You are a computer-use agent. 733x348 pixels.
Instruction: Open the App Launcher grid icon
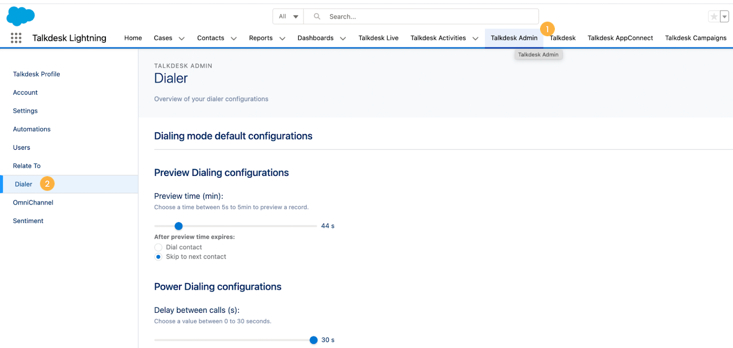coord(16,38)
